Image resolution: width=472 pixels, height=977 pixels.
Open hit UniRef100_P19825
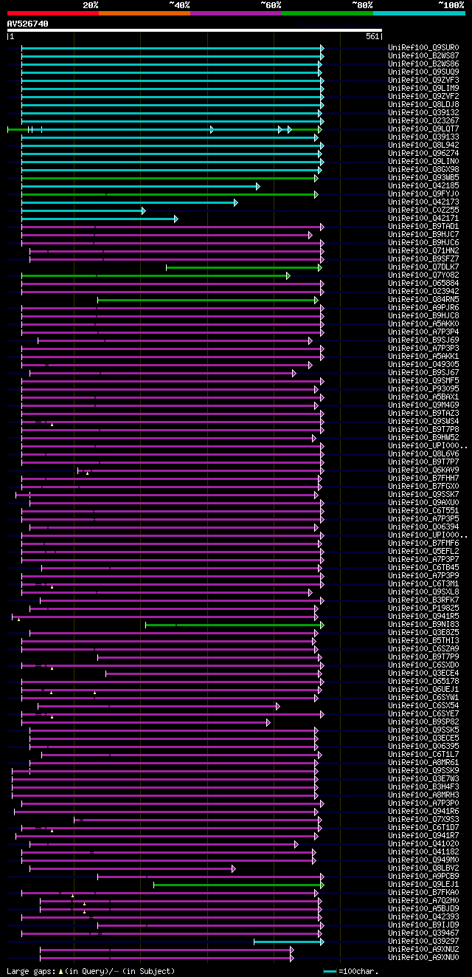[x=423, y=609]
